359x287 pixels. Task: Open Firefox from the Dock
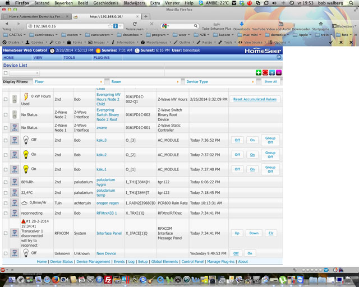pyautogui.click(x=56, y=280)
